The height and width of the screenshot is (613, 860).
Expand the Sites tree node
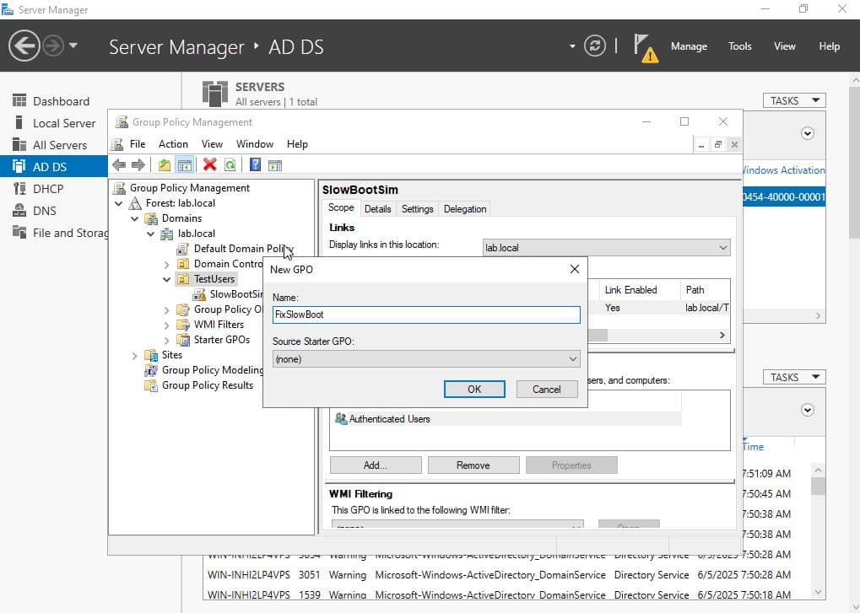point(135,356)
